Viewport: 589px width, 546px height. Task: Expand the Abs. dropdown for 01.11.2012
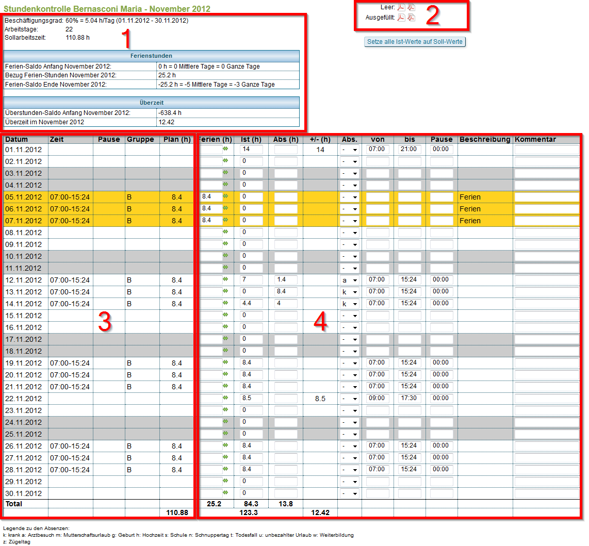coord(349,150)
